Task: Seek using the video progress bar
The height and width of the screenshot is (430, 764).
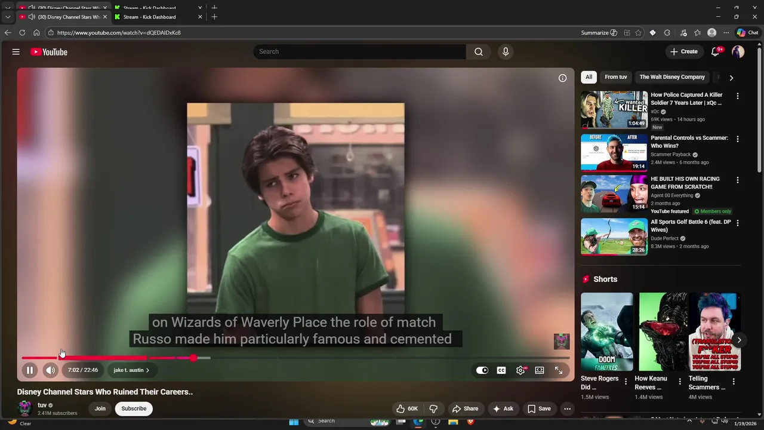Action: [295, 358]
